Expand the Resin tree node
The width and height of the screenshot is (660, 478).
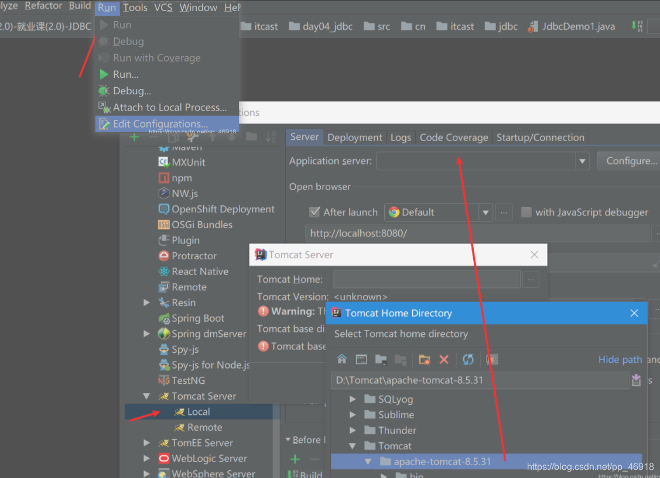[x=146, y=302]
